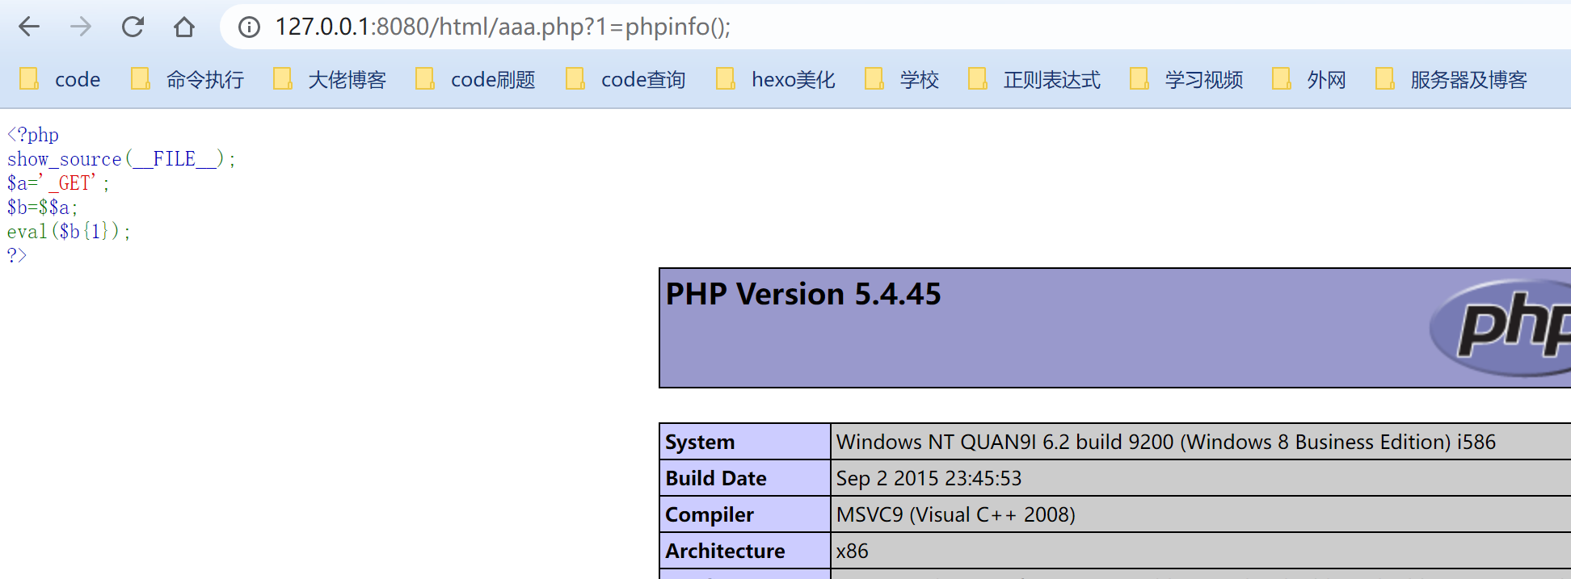The height and width of the screenshot is (579, 1571).
Task: Open the "服务器及博客" bookmark folder
Action: [1451, 79]
